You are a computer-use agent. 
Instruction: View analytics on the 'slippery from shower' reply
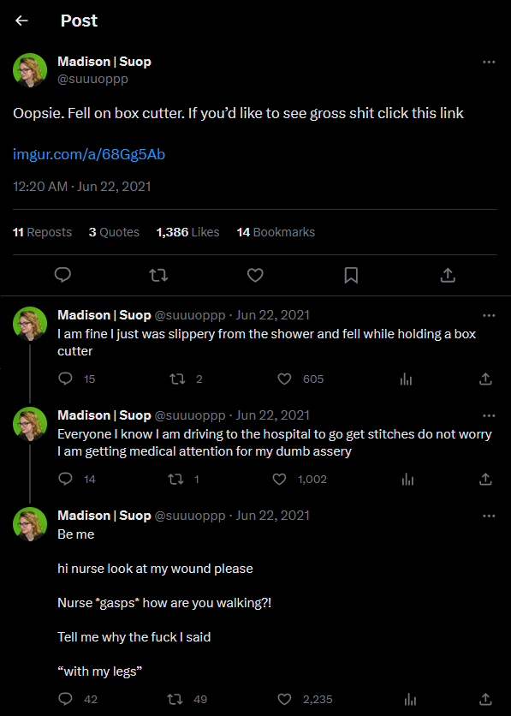[406, 379]
